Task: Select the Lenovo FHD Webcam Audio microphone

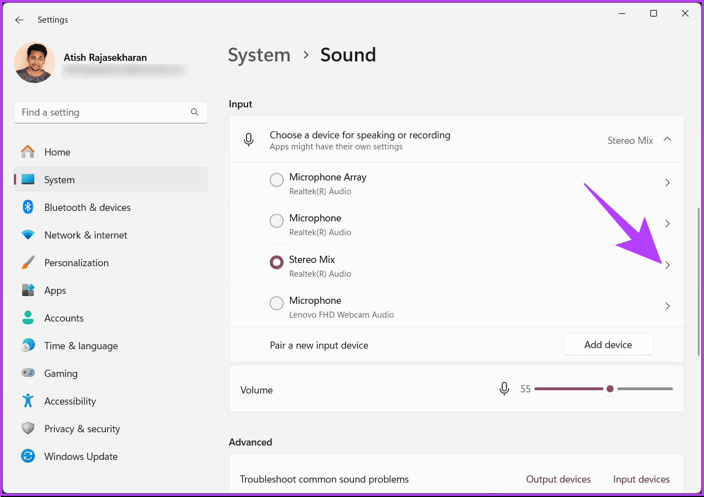Action: pos(276,303)
